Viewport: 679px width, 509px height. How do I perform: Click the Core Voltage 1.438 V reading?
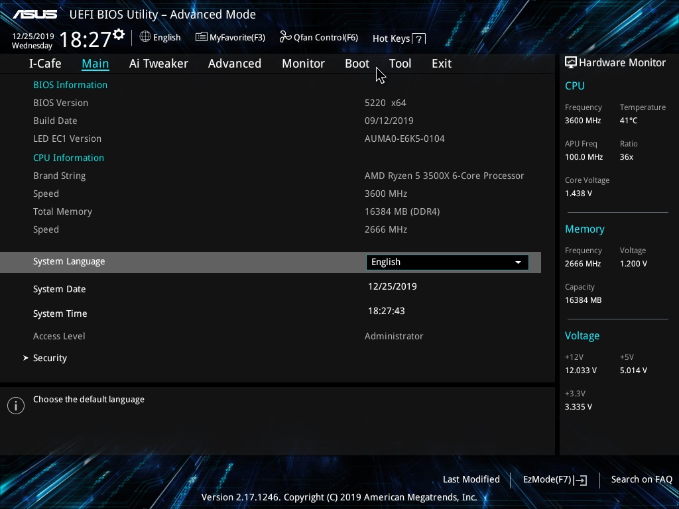(578, 194)
